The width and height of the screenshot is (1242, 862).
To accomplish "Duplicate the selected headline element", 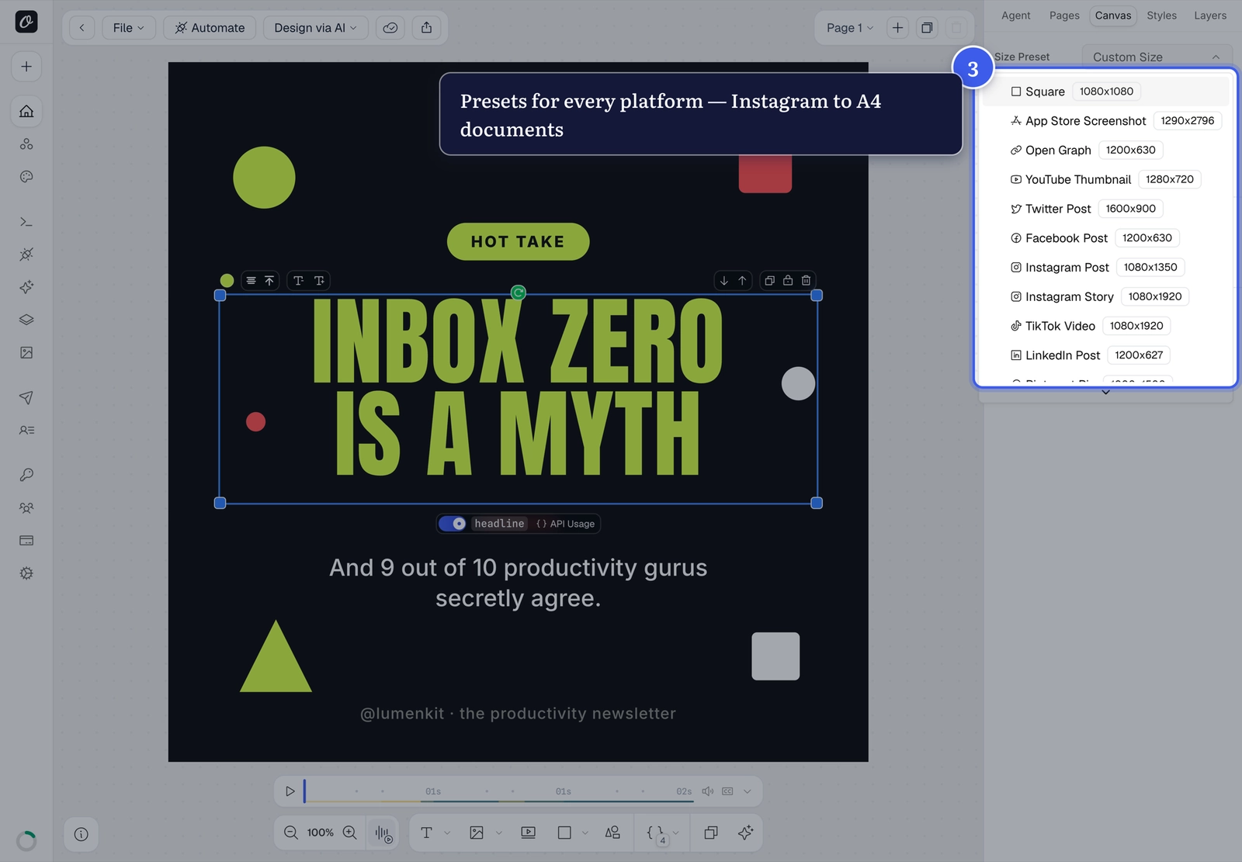I will point(769,281).
